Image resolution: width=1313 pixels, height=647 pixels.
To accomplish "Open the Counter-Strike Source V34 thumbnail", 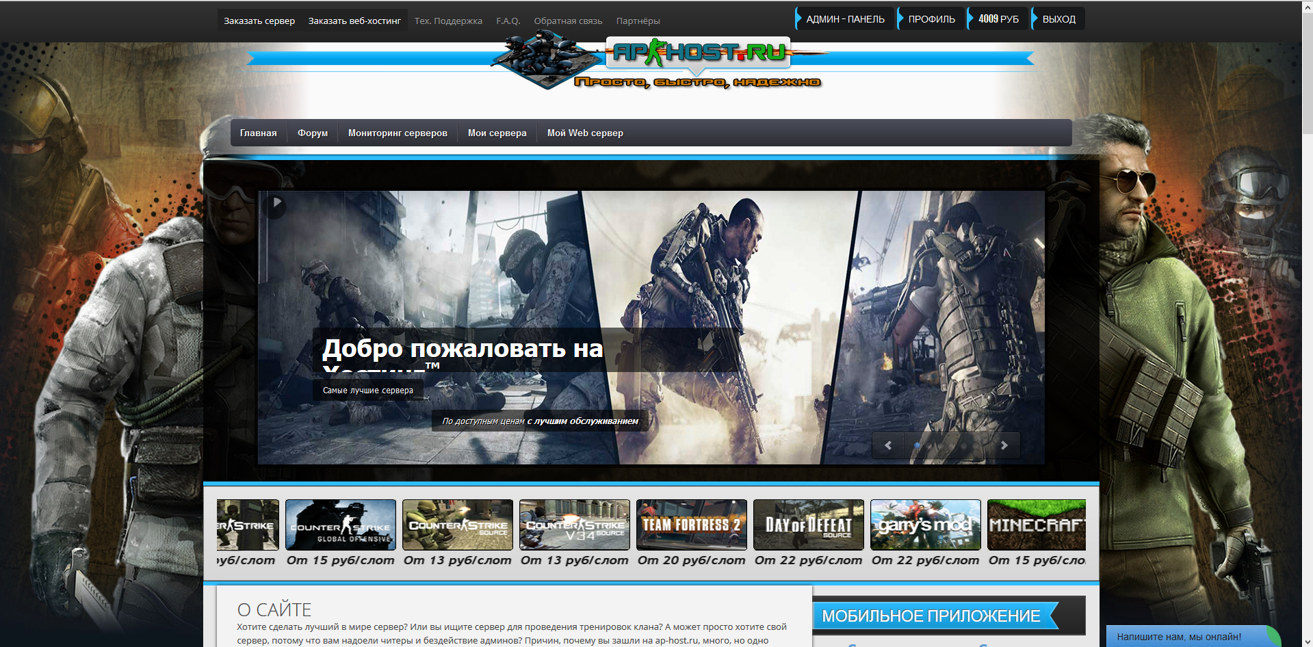I will [575, 525].
